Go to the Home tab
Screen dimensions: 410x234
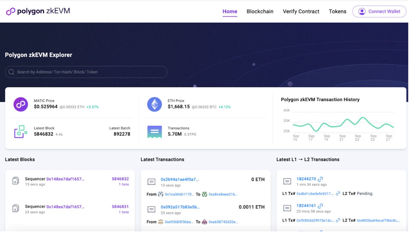230,11
